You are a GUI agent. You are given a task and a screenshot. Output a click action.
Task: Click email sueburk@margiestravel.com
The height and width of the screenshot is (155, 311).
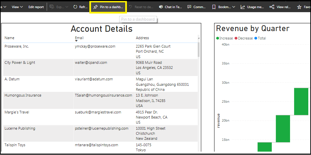click(98, 112)
